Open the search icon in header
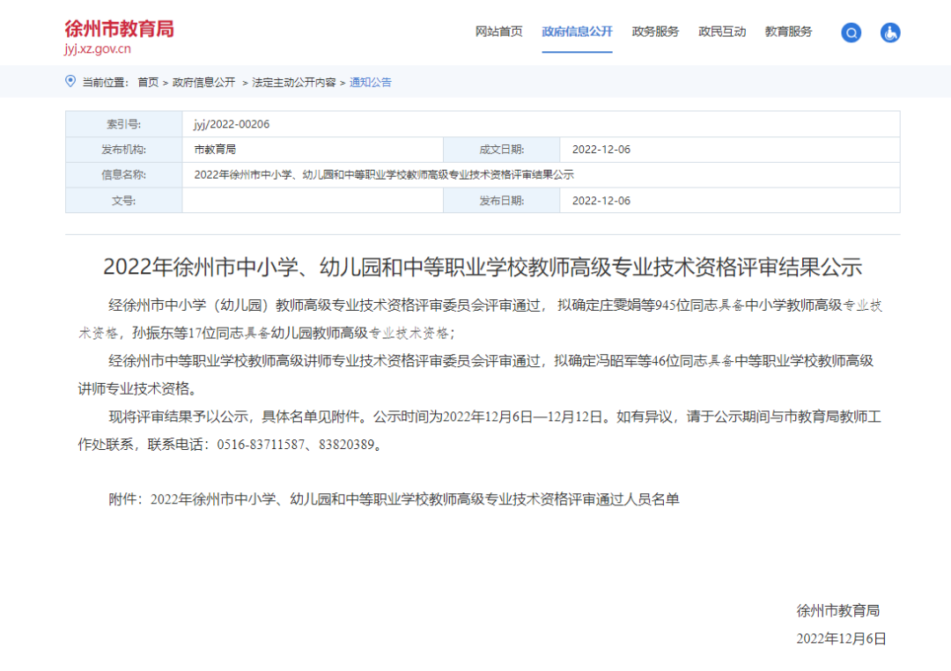The width and height of the screenshot is (951, 671). [x=851, y=33]
